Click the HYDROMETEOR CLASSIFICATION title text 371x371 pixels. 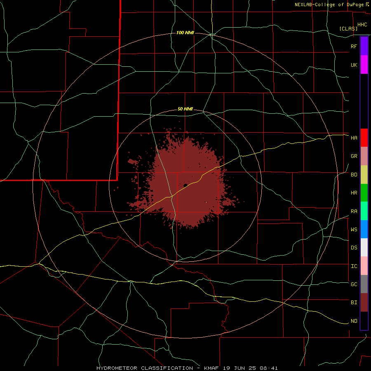click(x=145, y=368)
